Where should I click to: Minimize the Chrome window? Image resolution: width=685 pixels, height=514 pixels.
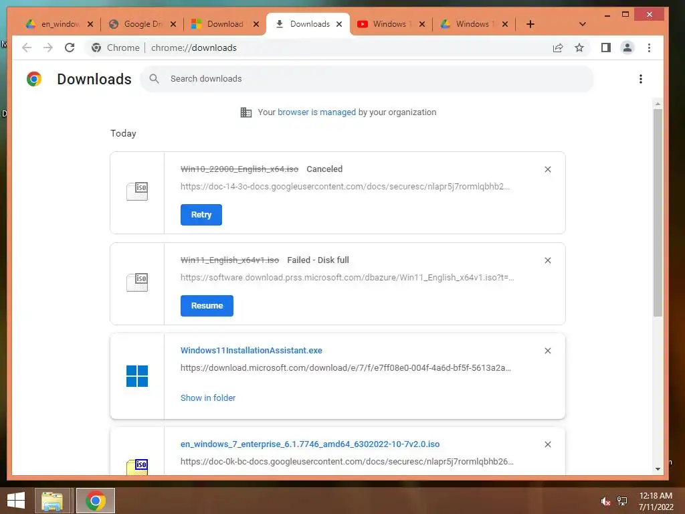607,15
